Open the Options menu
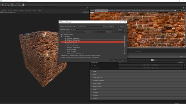This screenshot has height=104, width=186. pyautogui.click(x=12, y=3)
